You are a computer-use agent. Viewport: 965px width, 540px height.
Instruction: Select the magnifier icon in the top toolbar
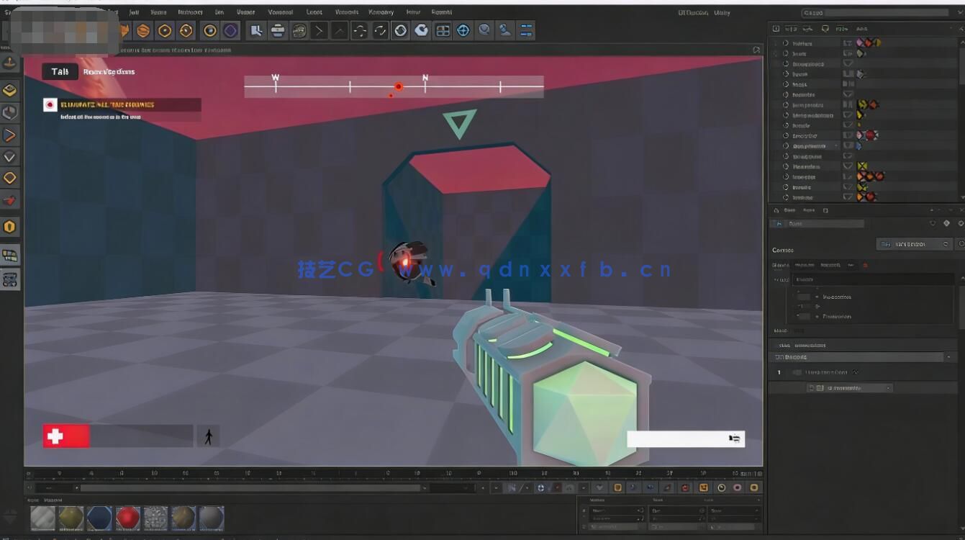click(484, 30)
